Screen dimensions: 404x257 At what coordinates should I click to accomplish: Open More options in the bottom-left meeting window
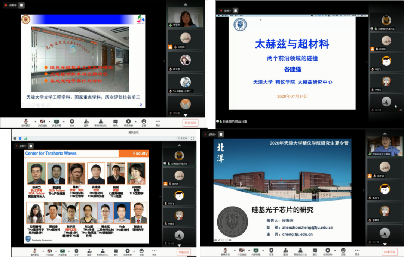coord(154,252)
